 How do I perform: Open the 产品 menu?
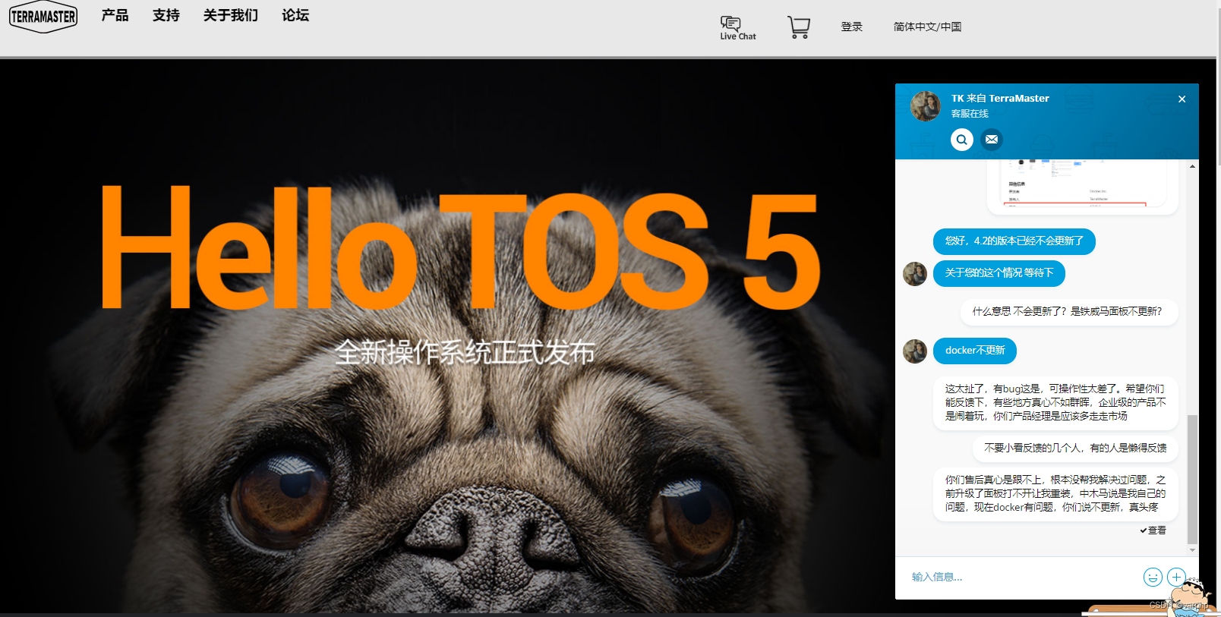pyautogui.click(x=115, y=15)
